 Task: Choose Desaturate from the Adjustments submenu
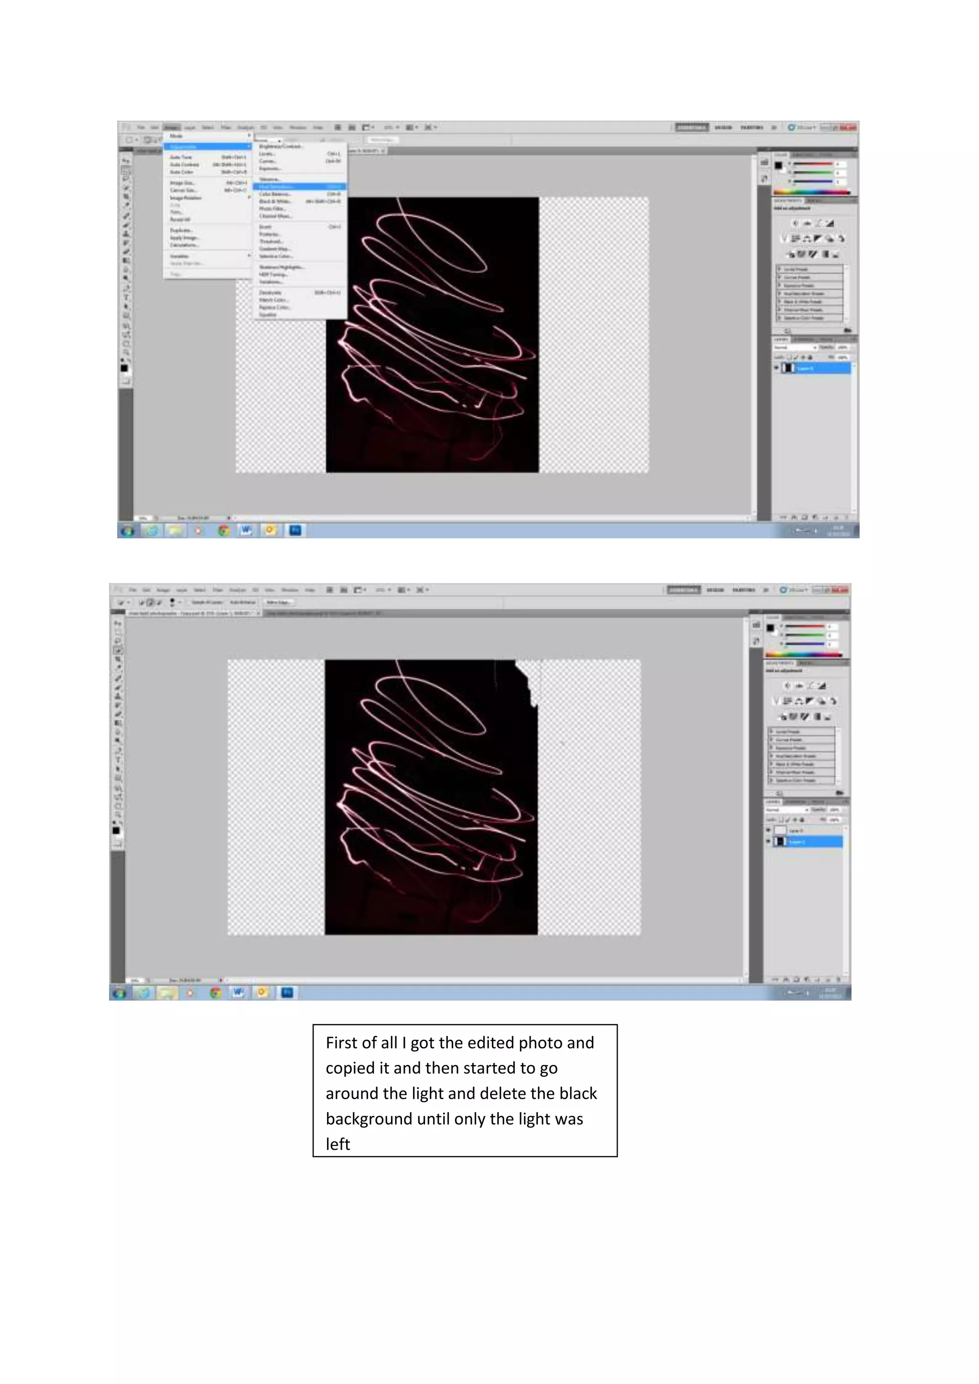click(x=270, y=292)
